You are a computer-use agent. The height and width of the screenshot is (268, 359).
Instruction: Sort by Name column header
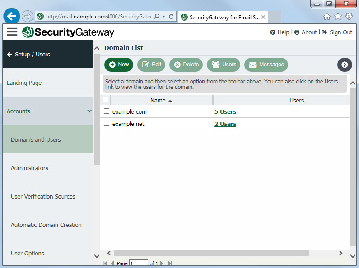161,100
